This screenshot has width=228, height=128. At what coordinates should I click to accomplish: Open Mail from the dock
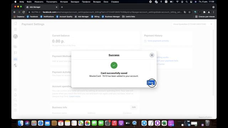[47, 123]
